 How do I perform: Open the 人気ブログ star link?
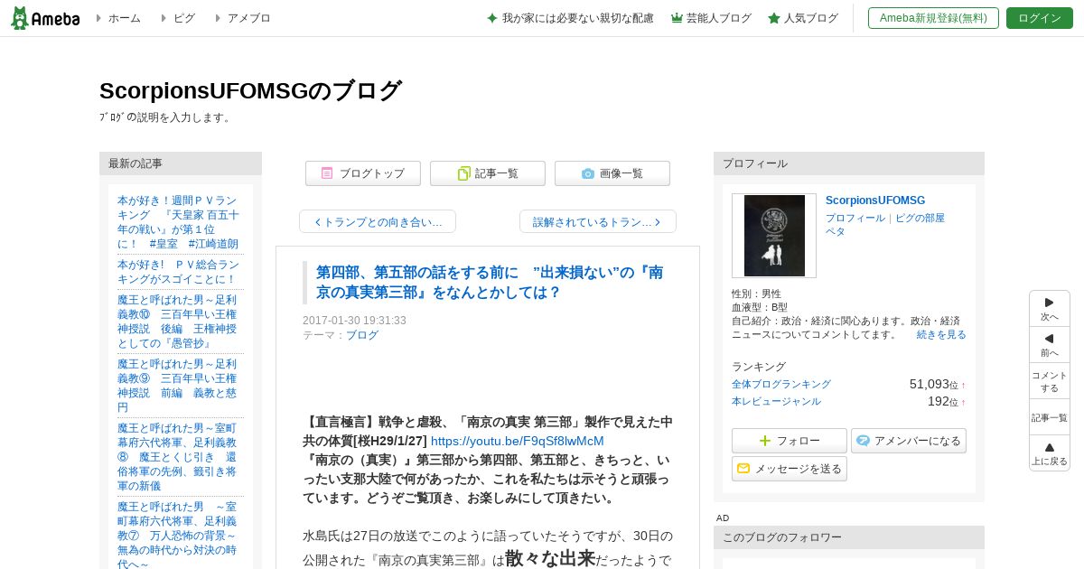pos(803,18)
